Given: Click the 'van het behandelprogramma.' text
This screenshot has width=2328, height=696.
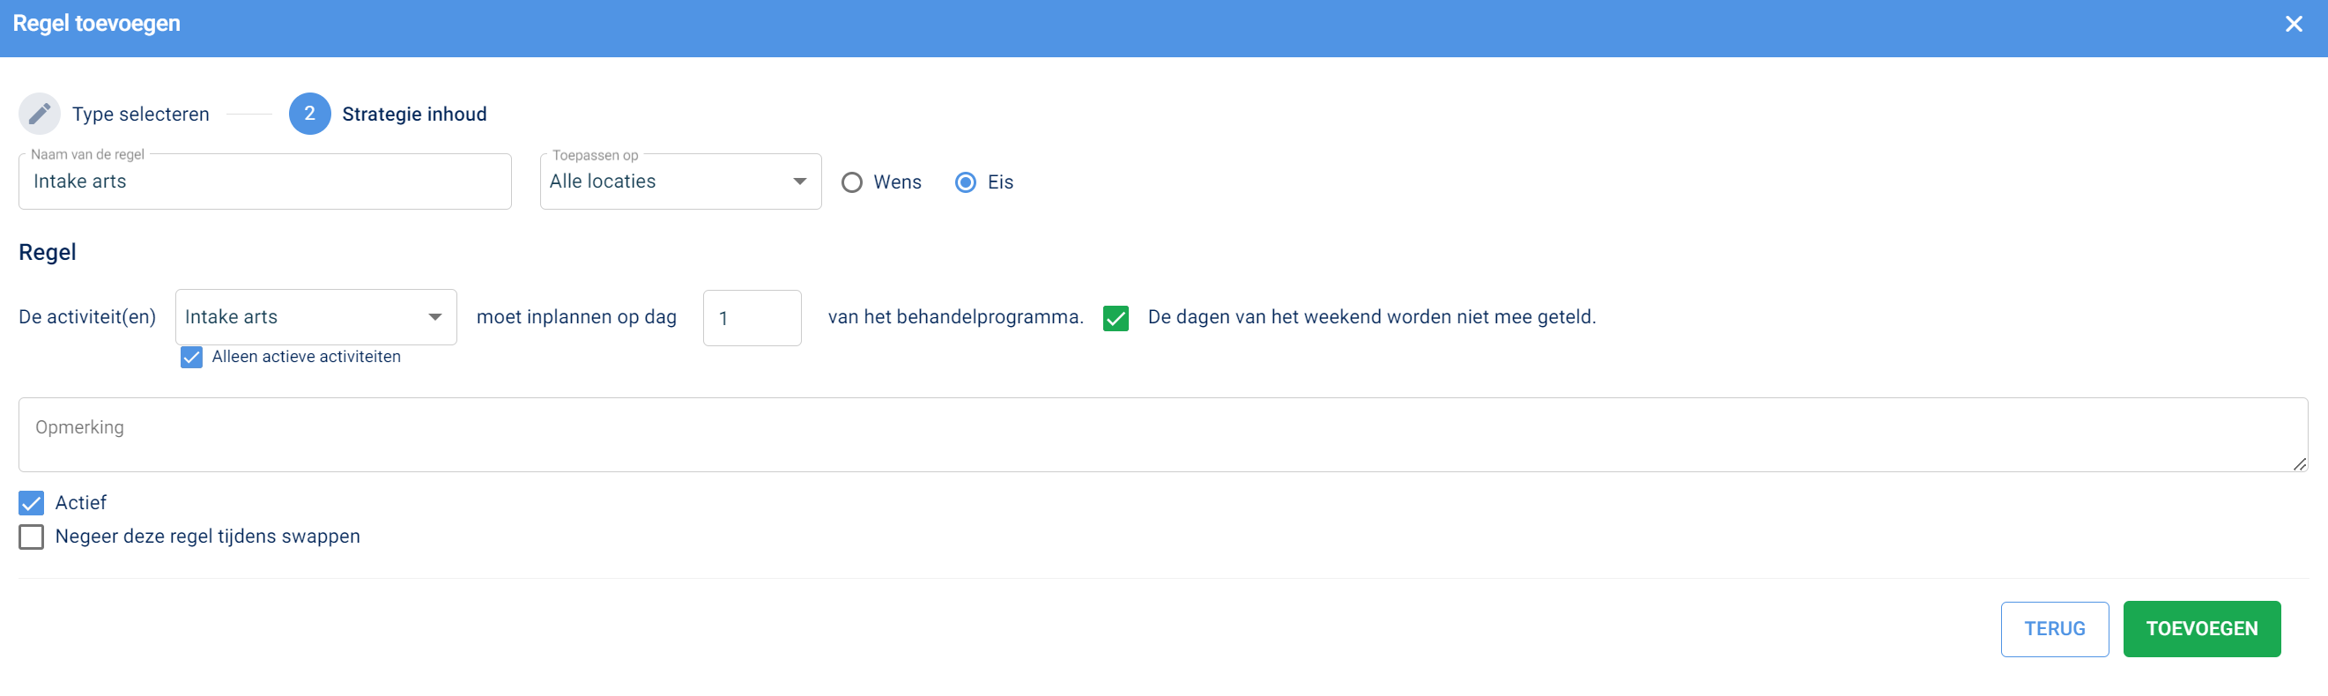Looking at the screenshot, I should tap(955, 317).
